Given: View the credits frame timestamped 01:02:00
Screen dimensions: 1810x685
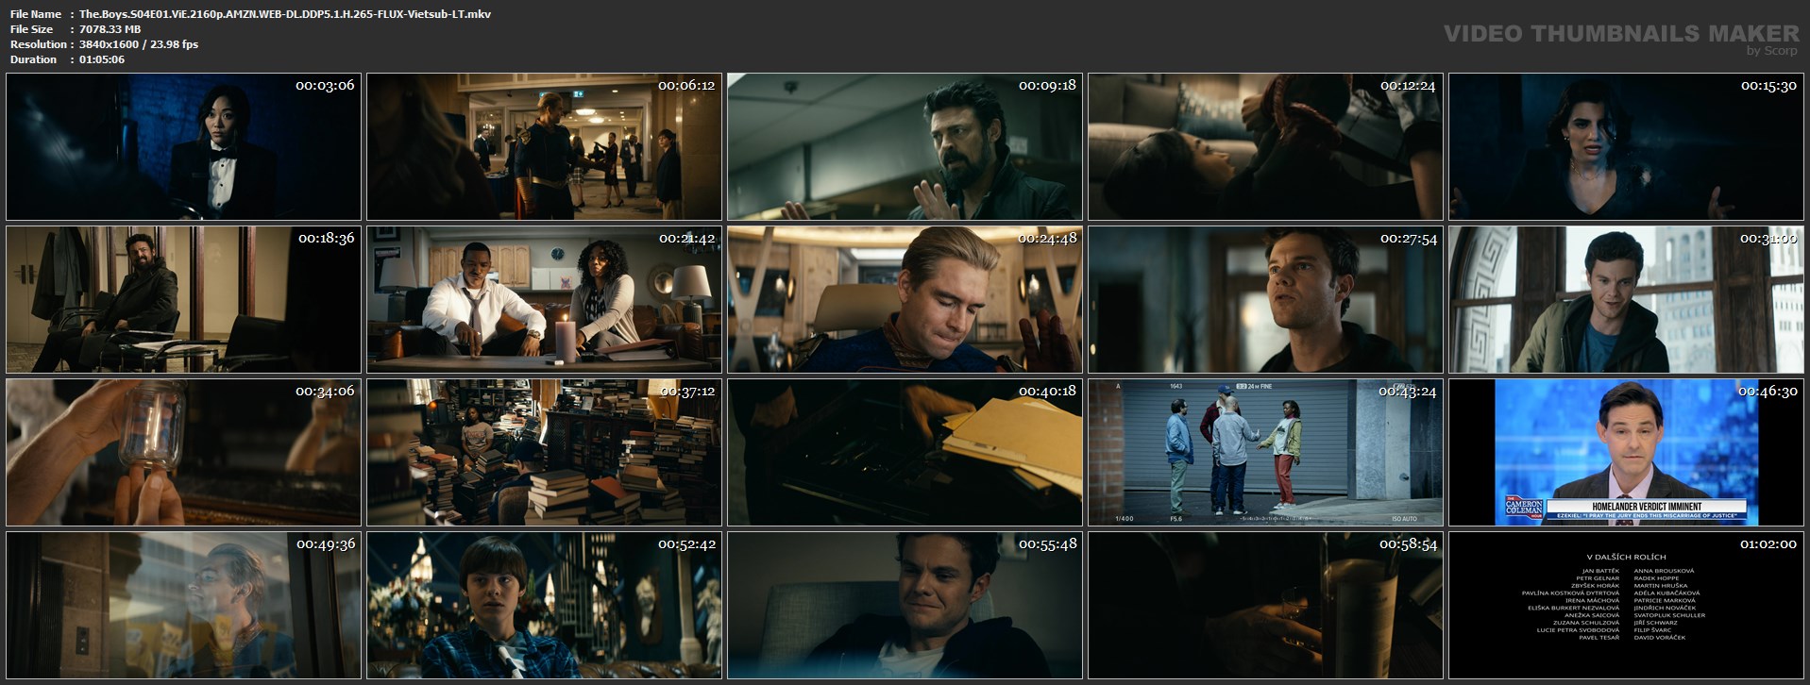Looking at the screenshot, I should point(1626,606).
